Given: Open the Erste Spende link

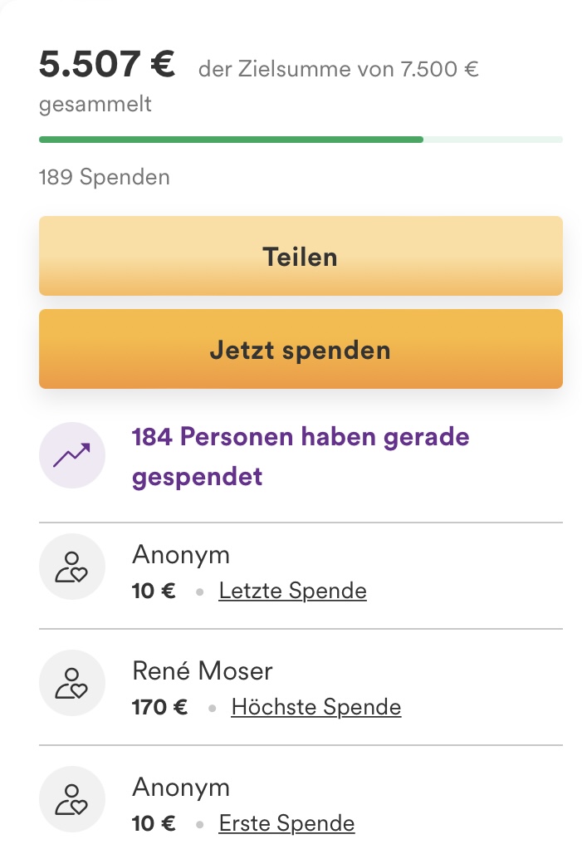Looking at the screenshot, I should coord(286,824).
